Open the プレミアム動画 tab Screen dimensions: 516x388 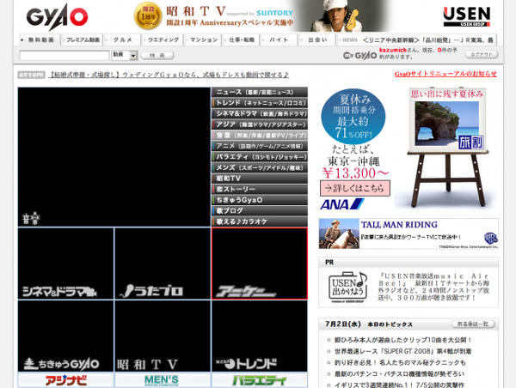pyautogui.click(x=83, y=39)
